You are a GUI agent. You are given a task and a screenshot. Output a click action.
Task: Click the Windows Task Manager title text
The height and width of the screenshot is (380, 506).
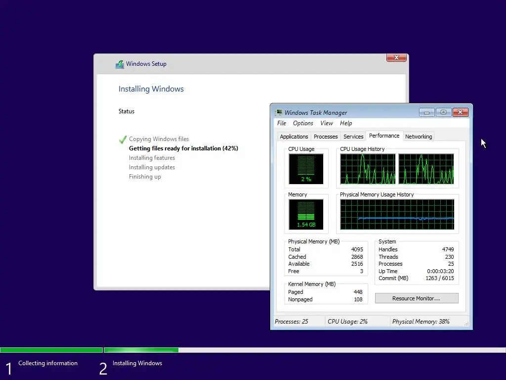point(316,113)
